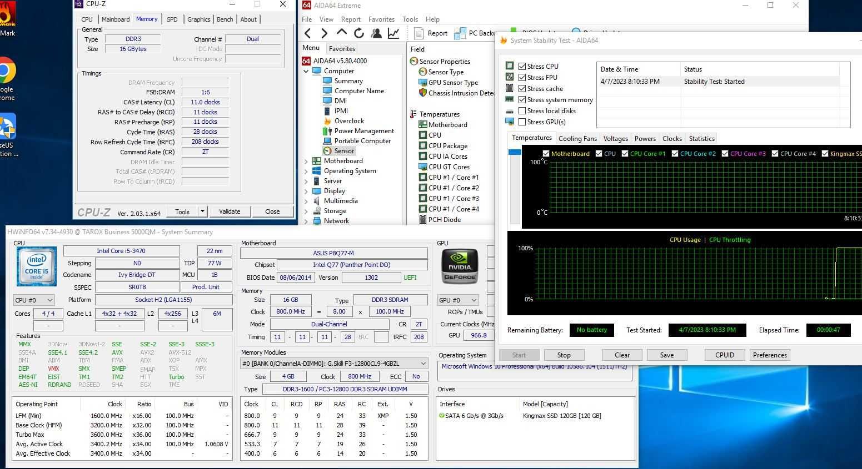This screenshot has width=862, height=469.
Task: Click the DRAM Frequency field in CPU-Z
Action: point(205,82)
